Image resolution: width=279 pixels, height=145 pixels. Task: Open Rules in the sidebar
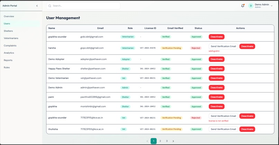point(7,67)
